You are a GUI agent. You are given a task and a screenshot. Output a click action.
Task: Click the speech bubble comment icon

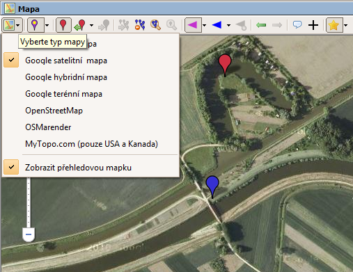(297, 24)
